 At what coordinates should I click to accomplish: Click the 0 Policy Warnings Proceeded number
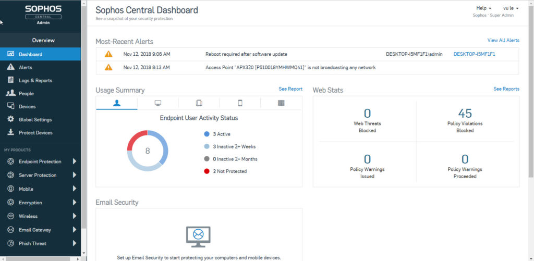(x=465, y=159)
